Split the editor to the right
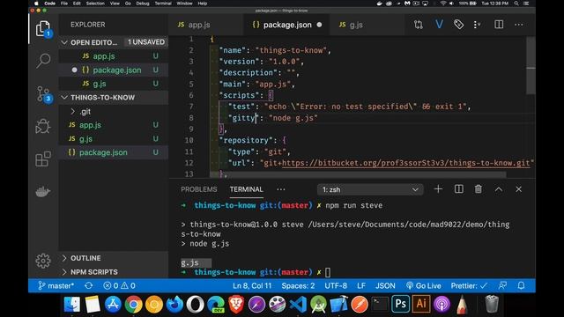This screenshot has height=317, width=564. pyautogui.click(x=499, y=25)
